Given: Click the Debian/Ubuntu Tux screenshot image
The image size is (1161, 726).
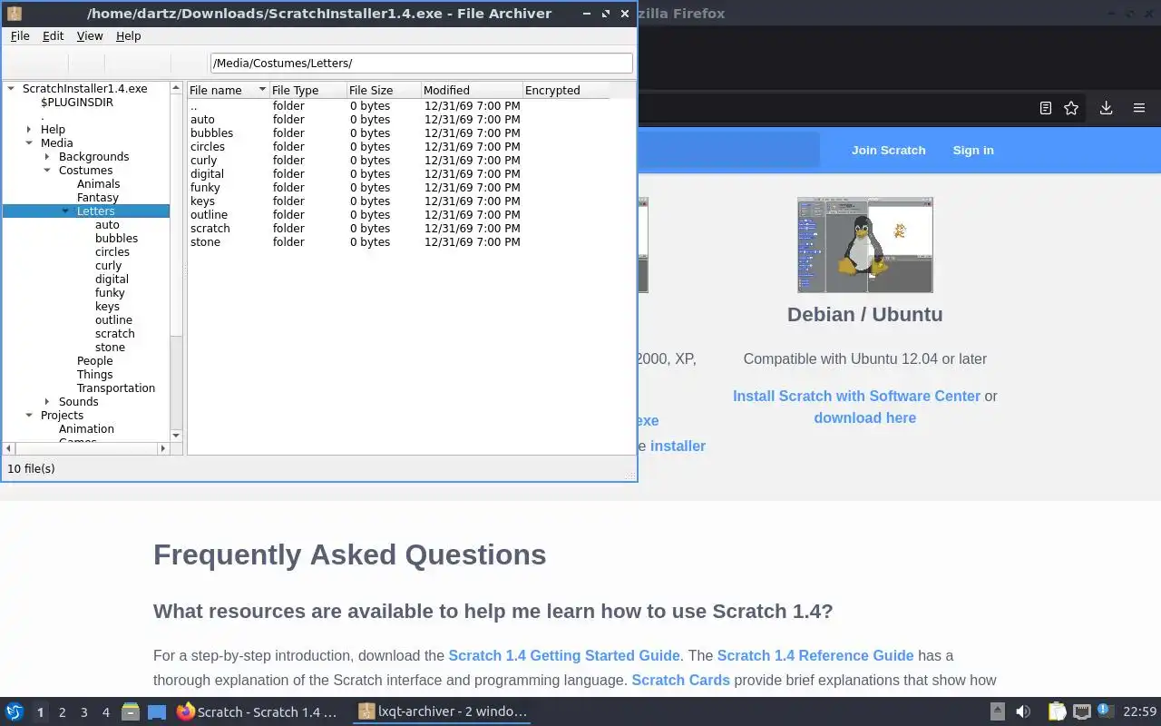Looking at the screenshot, I should tap(864, 245).
